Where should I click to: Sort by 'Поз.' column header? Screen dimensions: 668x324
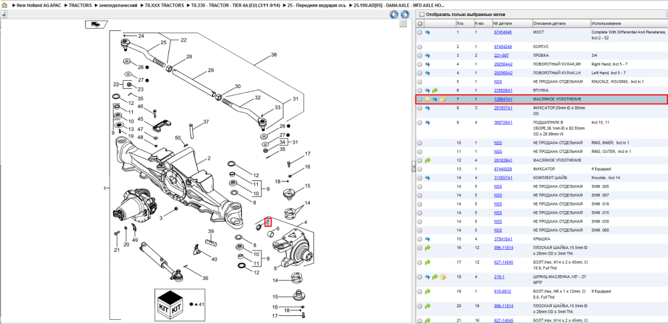[x=464, y=23]
